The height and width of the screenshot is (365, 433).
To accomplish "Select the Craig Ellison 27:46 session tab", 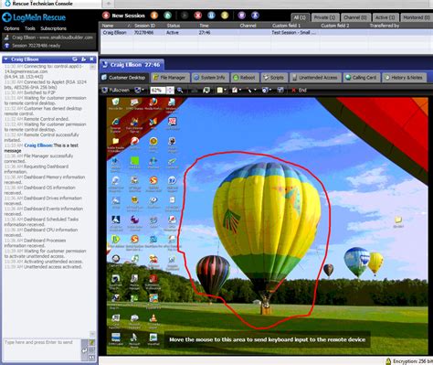I will [x=132, y=65].
